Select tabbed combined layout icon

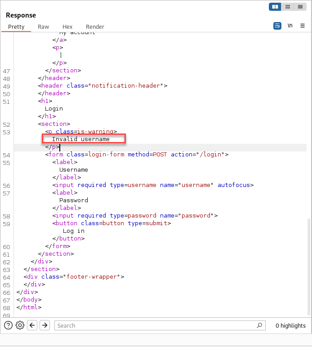[300, 7]
